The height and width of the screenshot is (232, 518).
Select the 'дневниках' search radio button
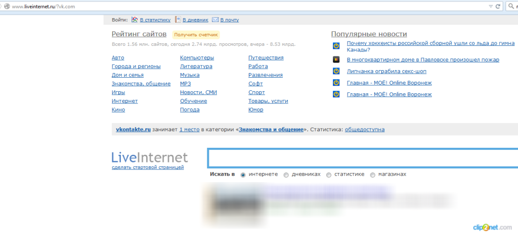(286, 175)
